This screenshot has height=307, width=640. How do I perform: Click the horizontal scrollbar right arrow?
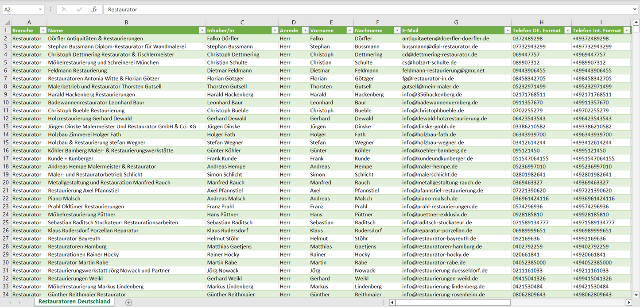tap(628, 303)
